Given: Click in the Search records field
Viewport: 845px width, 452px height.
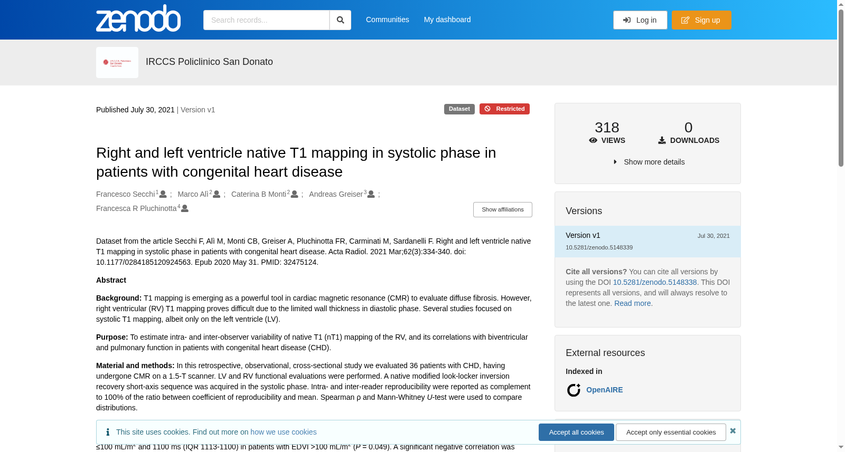Looking at the screenshot, I should point(266,20).
